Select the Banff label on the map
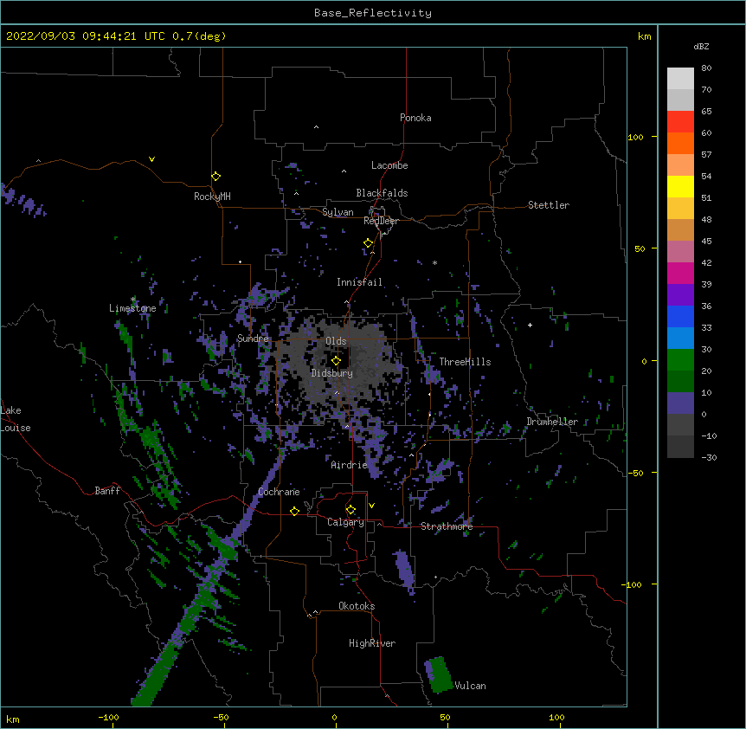 (x=107, y=491)
